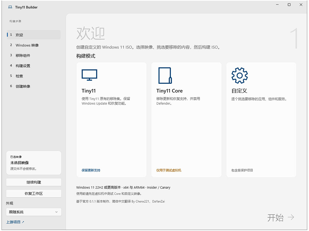Select step 1 欢迎 in sidebar

click(x=33, y=35)
